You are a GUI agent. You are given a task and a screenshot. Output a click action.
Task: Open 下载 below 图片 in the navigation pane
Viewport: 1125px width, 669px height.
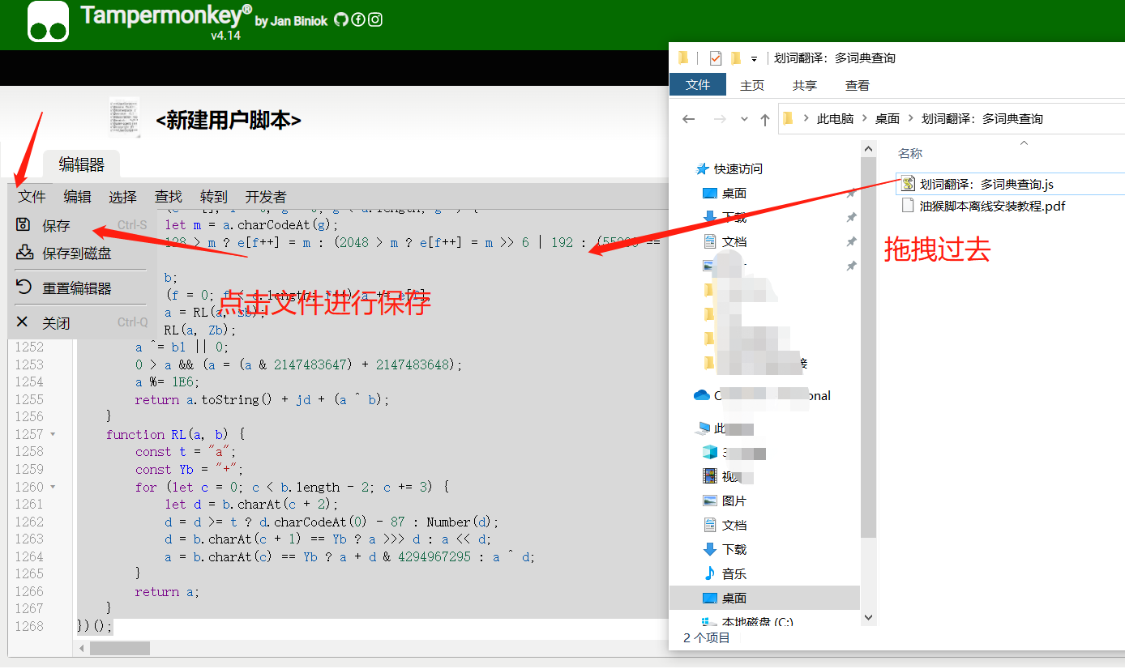pyautogui.click(x=734, y=549)
